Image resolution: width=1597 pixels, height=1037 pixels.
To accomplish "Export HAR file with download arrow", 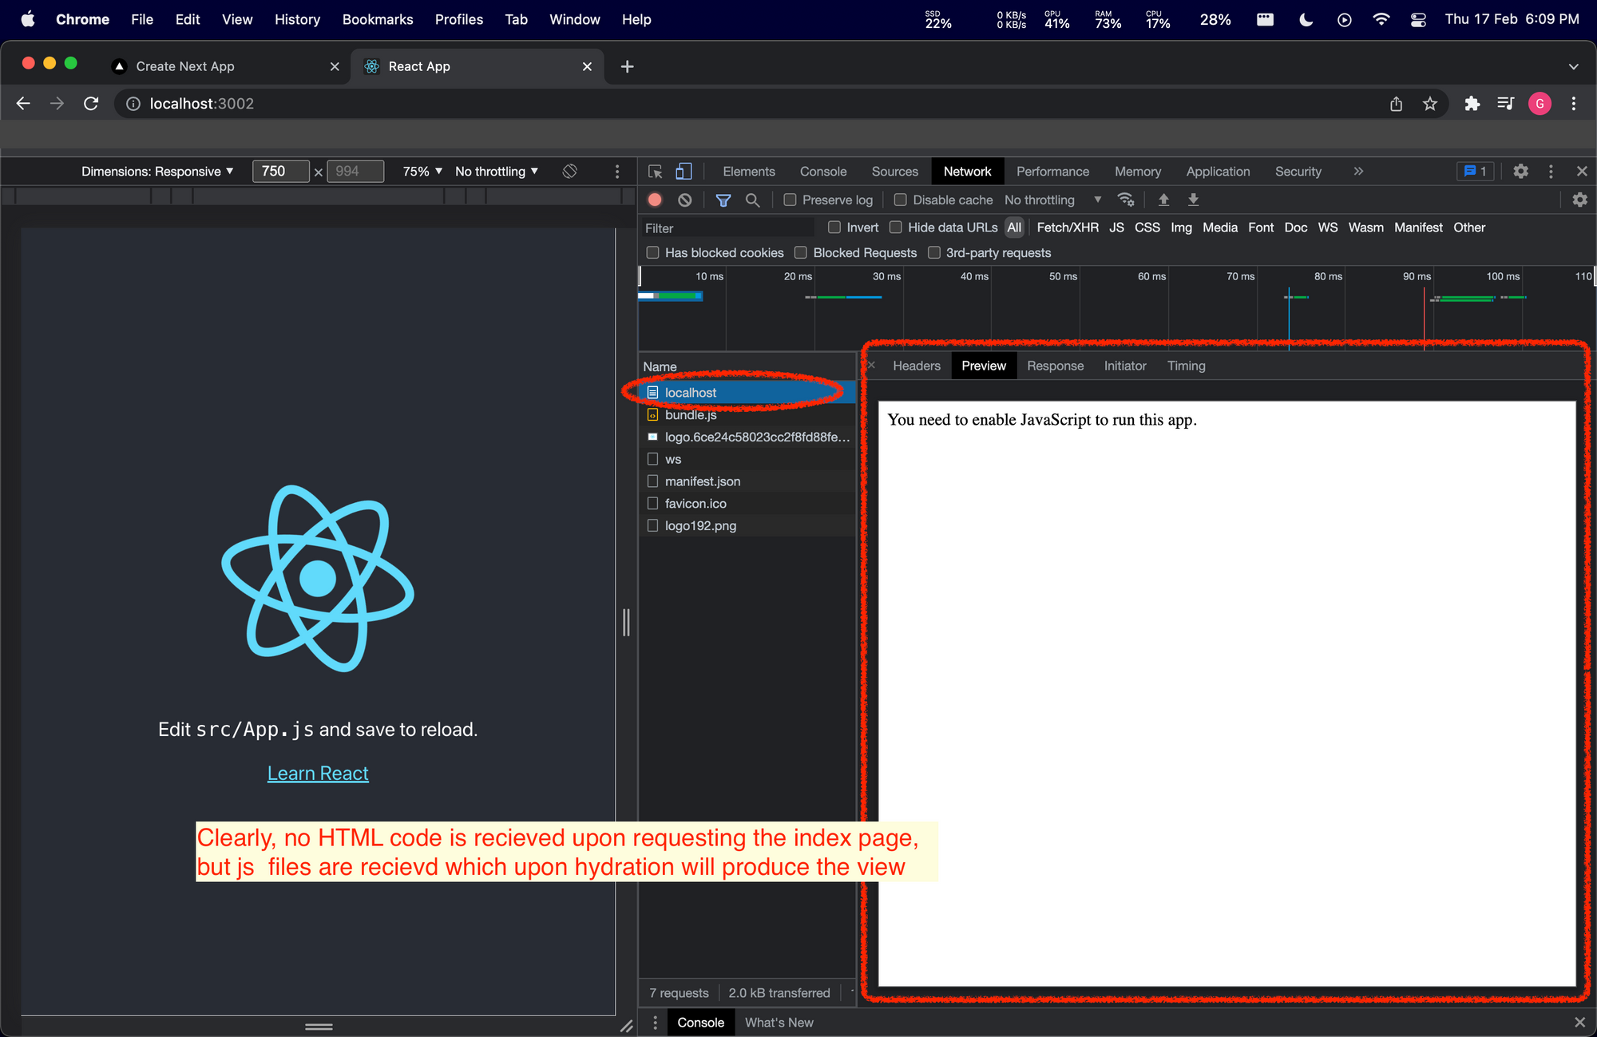I will point(1193,200).
